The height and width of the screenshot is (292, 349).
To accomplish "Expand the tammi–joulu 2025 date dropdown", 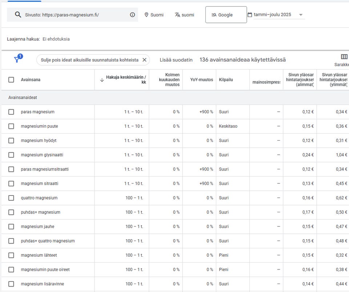I will pos(301,15).
